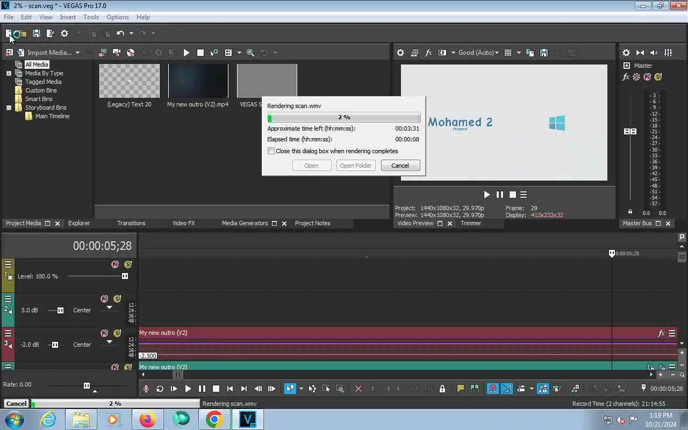Solo the Master bus
Viewport: 688px width, 430px height.
pos(657,77)
